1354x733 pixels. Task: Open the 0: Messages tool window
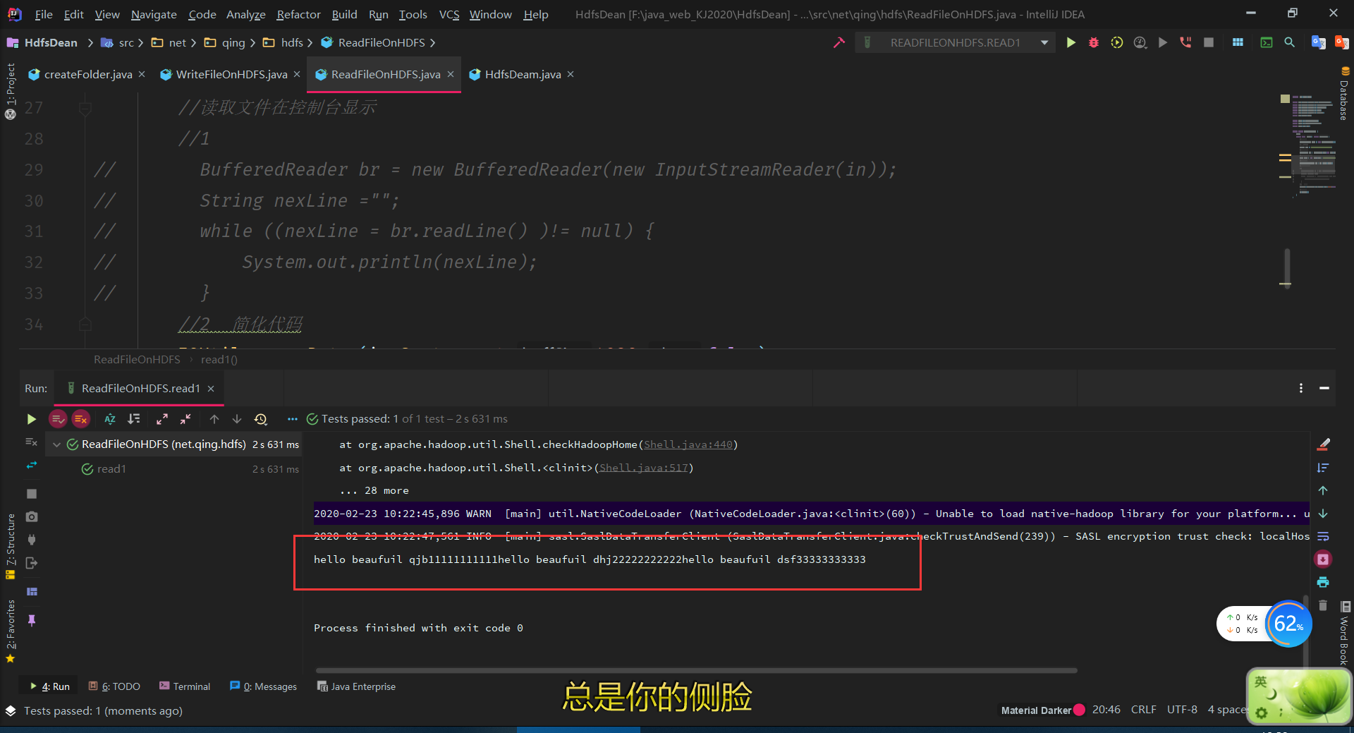(x=264, y=686)
